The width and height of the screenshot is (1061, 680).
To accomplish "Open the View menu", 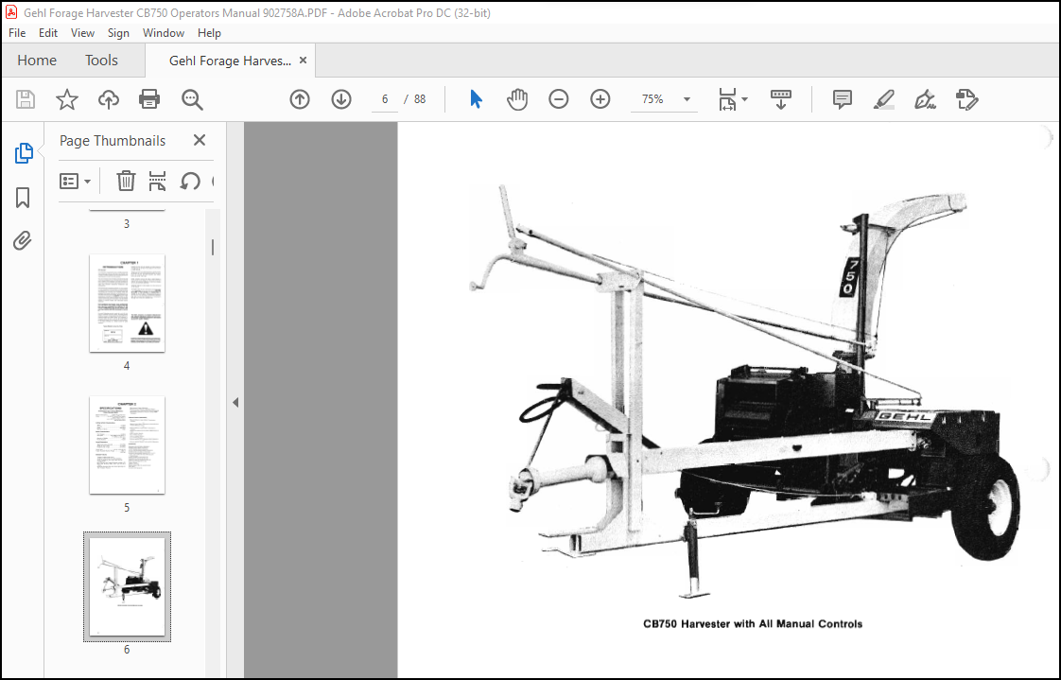I will coord(82,33).
